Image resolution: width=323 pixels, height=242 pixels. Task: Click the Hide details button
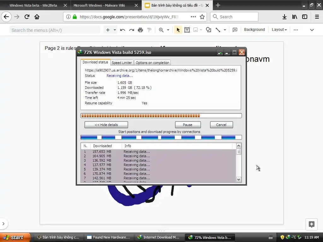coord(106,125)
